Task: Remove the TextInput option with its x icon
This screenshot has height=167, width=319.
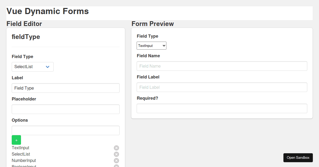Action: [x=116, y=148]
